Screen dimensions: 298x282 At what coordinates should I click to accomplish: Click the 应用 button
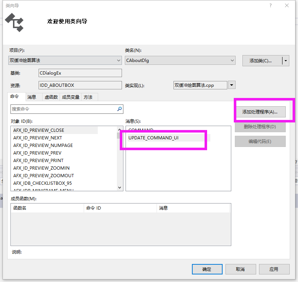(x=274, y=269)
